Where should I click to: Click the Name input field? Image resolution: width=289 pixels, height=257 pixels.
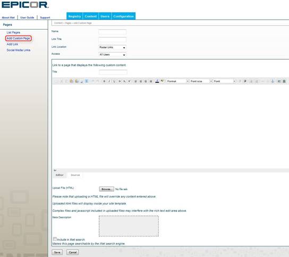coord(113,32)
